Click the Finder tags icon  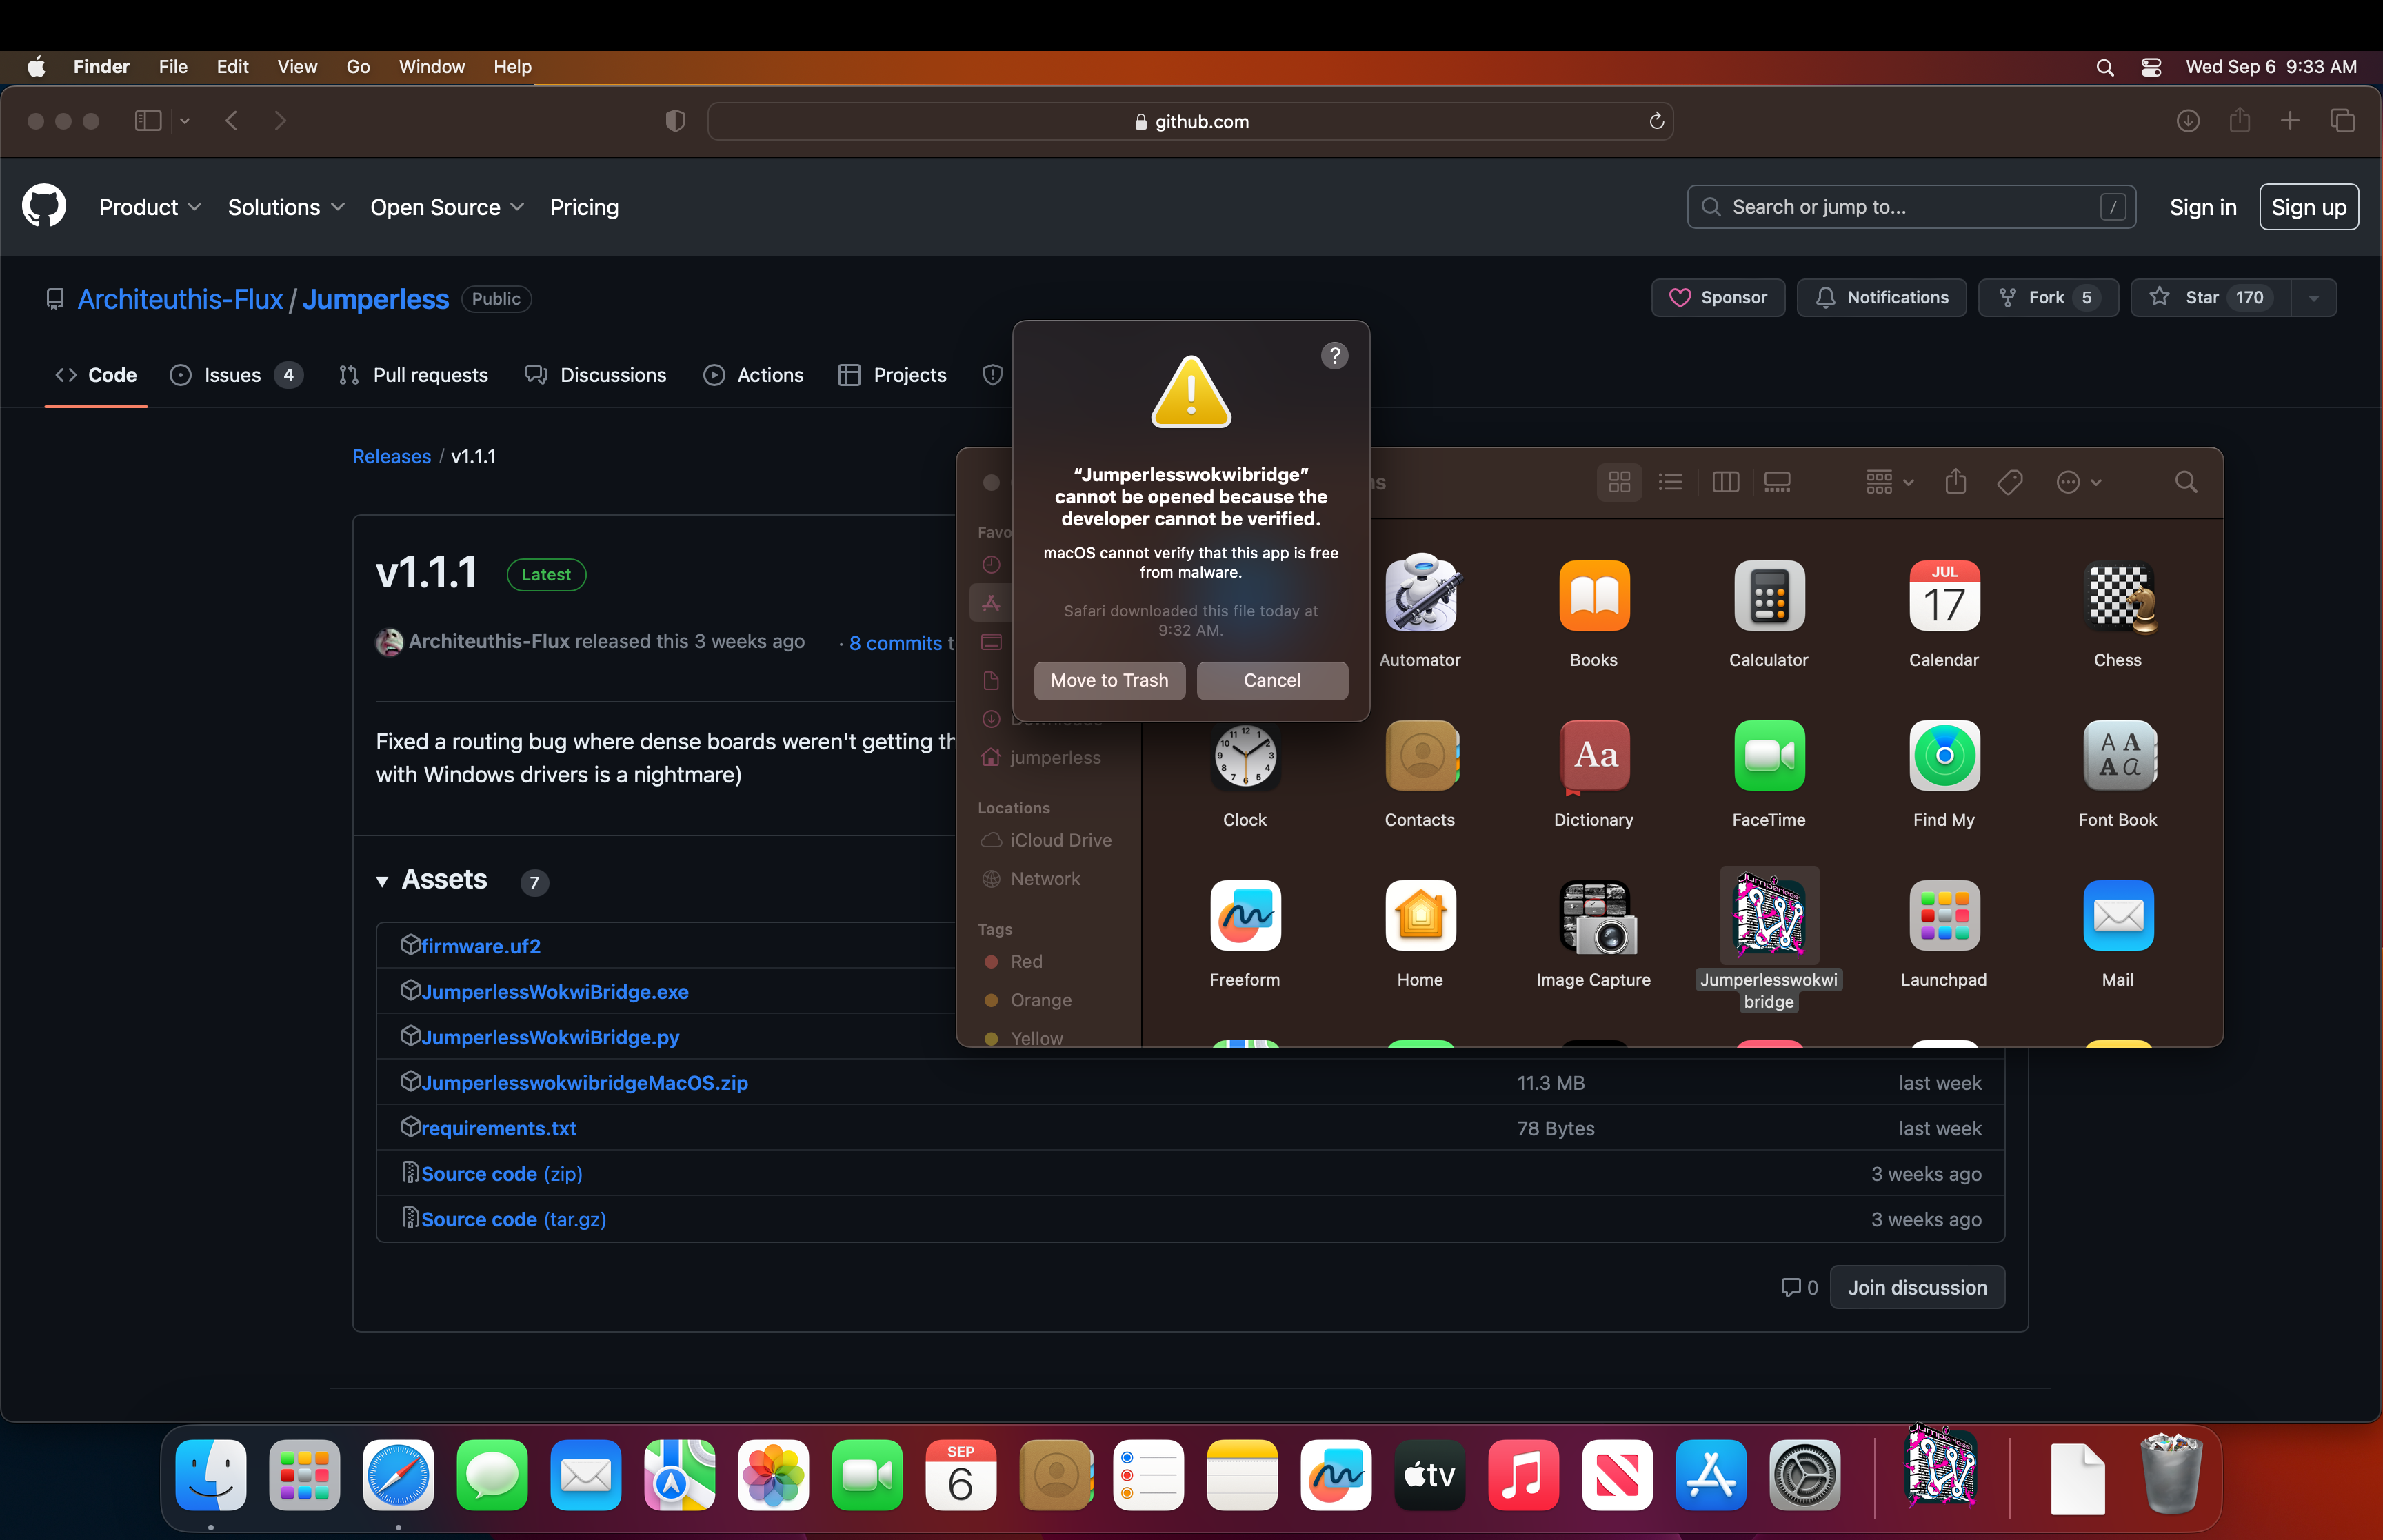(x=2009, y=482)
